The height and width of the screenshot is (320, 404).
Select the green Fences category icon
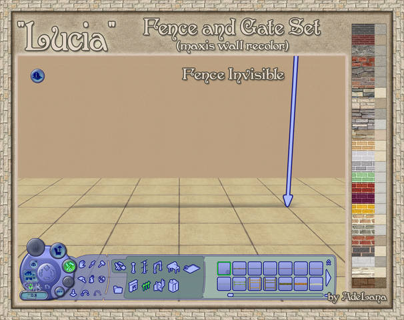[x=146, y=286]
